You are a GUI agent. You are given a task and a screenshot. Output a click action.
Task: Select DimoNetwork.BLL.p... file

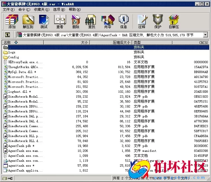pos(106,136)
